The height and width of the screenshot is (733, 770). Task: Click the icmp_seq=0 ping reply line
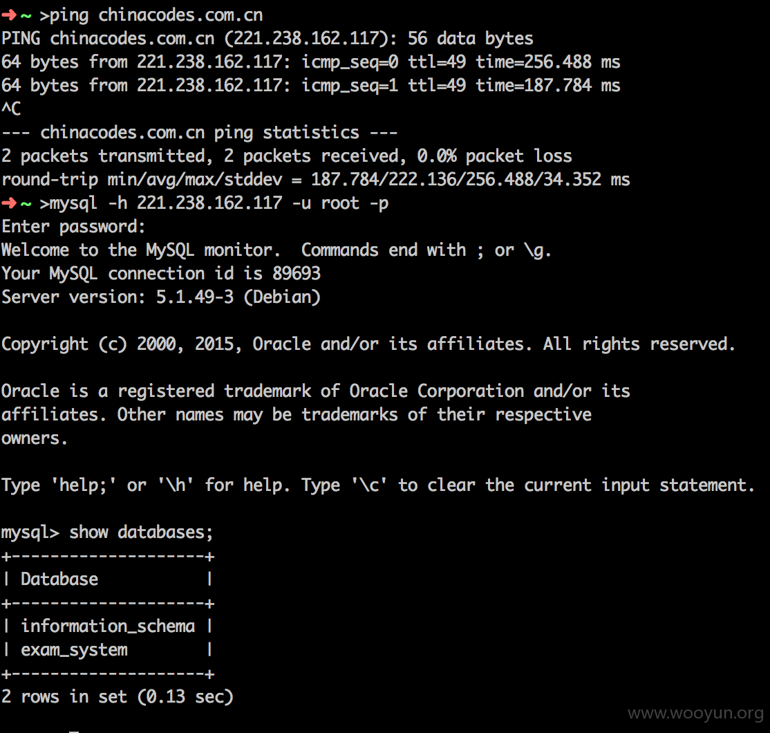click(311, 62)
